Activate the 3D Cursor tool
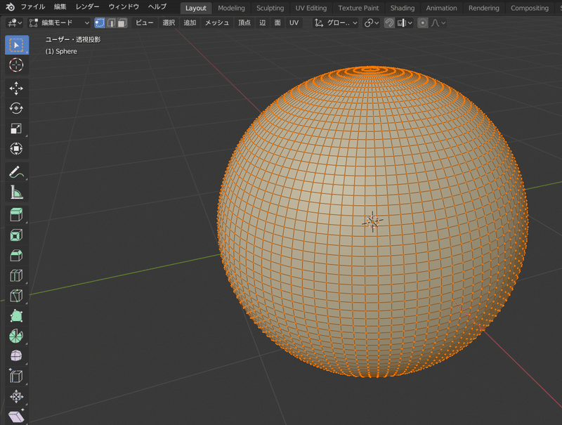 [x=16, y=65]
